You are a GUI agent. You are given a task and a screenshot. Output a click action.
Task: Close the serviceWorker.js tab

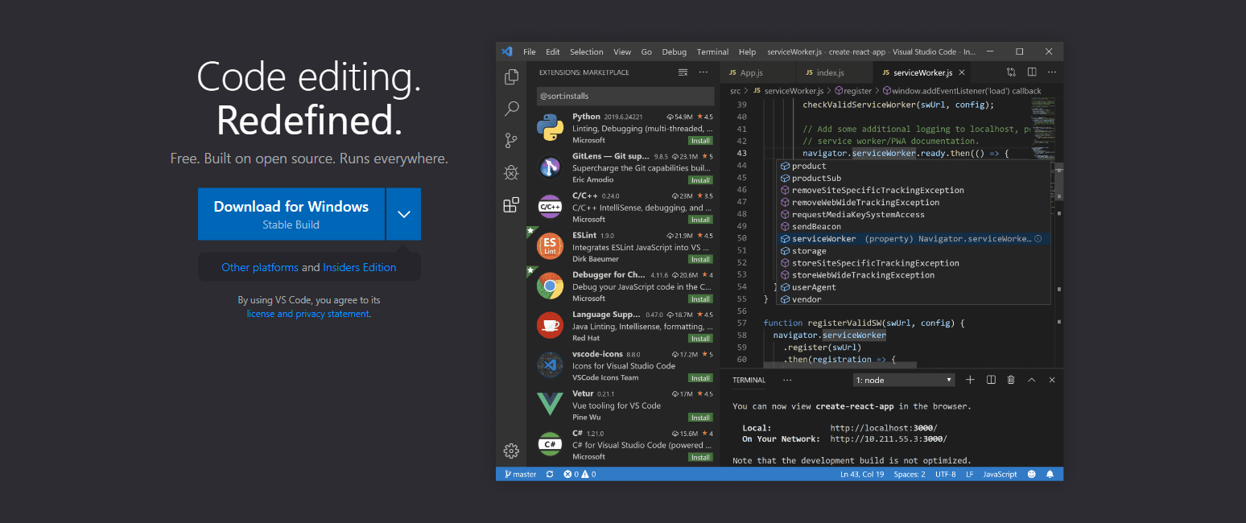(x=962, y=72)
